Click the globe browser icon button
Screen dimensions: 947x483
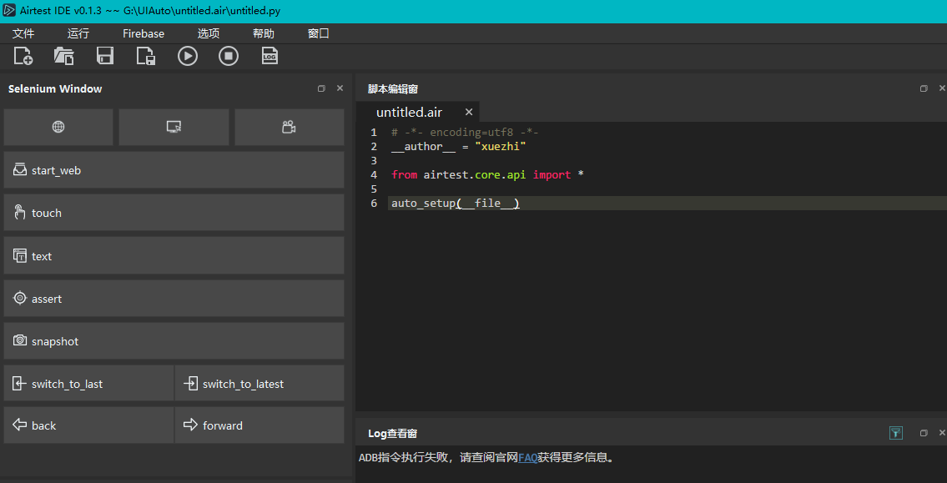(x=58, y=127)
